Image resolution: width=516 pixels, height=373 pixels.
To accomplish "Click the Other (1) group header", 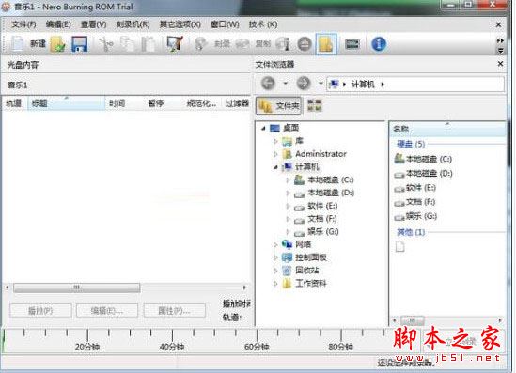I will 411,232.
